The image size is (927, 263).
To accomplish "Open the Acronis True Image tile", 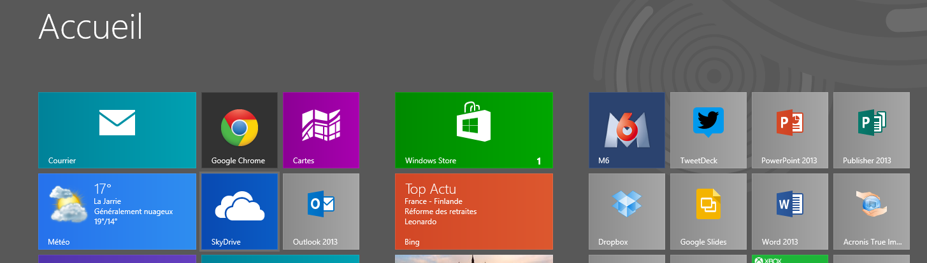I will 872,212.
